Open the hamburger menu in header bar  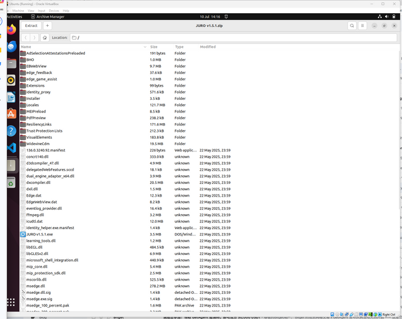(x=362, y=26)
